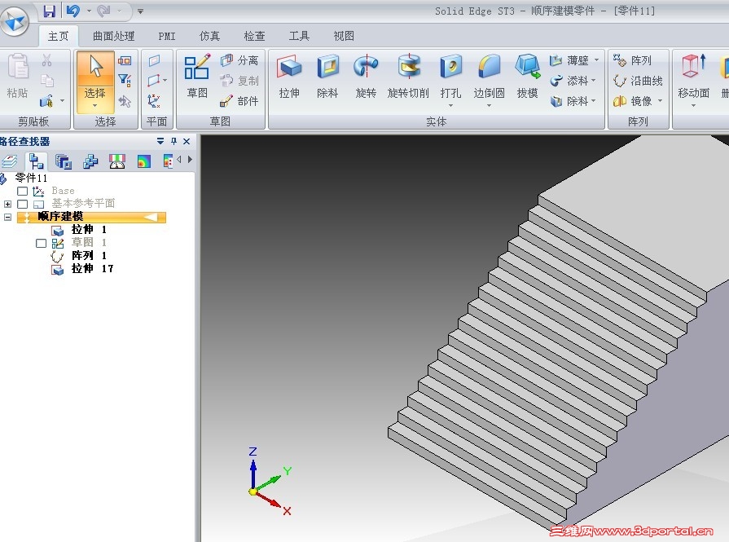Click the 粘贴 paste button

18,77
